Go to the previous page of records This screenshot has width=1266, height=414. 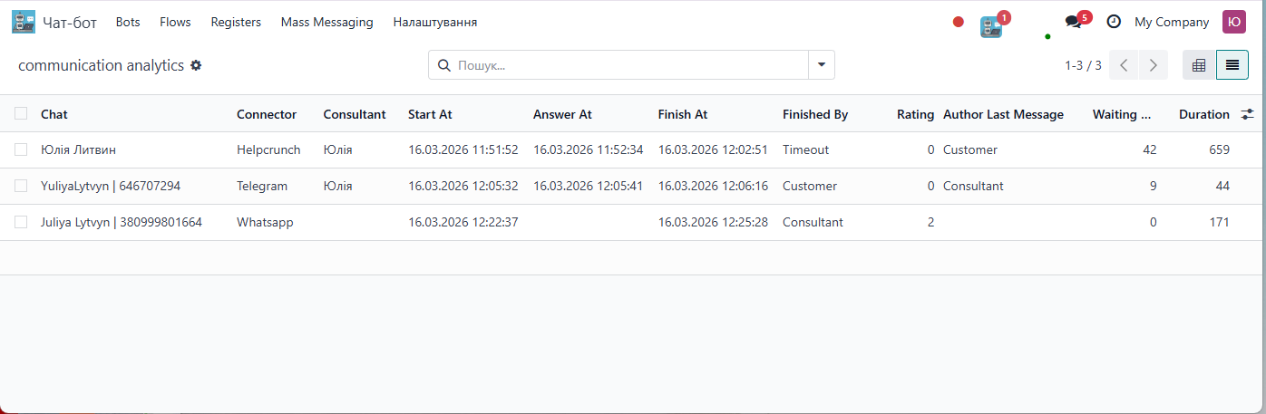[1124, 65]
